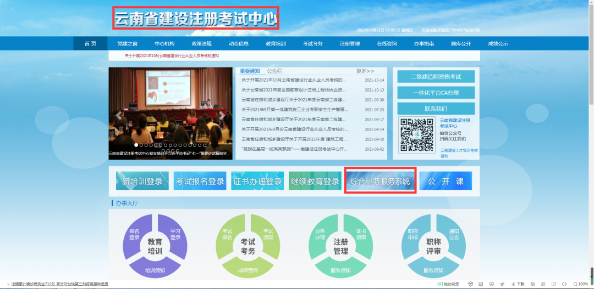Click the carousel next arrow
The width and height of the screenshot is (594, 289).
pos(222,115)
